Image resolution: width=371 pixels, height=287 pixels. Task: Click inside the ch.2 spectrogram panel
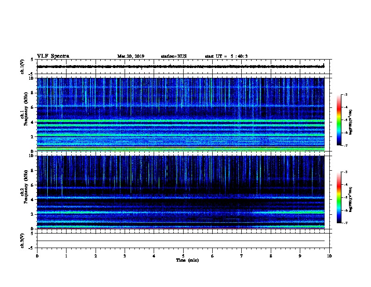coord(180,192)
